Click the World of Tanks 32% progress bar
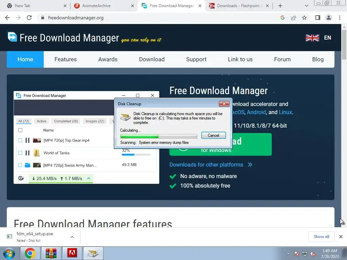This screenshot has height=260, width=347. pos(136,154)
